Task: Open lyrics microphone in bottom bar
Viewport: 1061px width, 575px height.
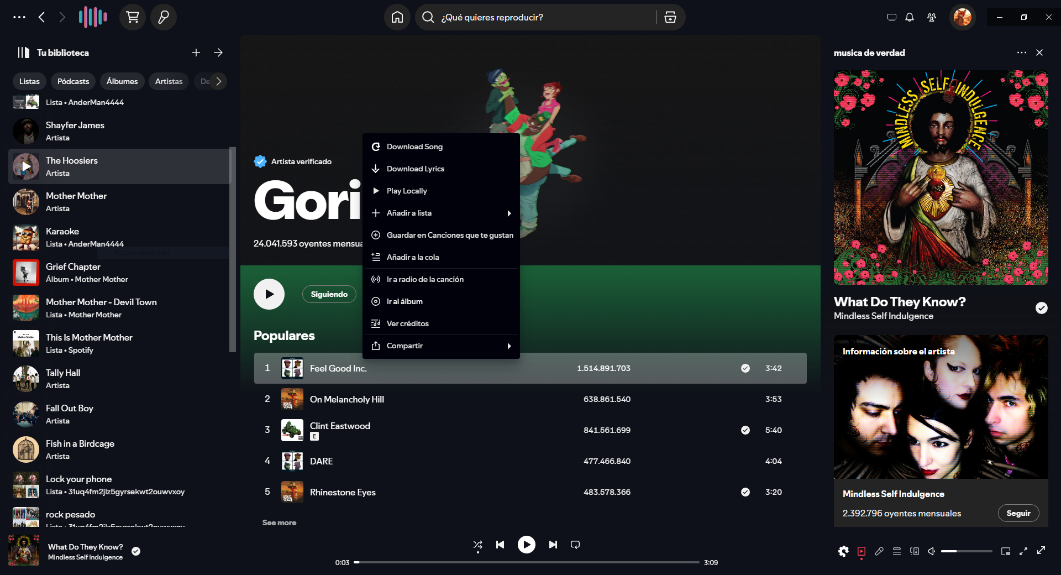Action: pyautogui.click(x=879, y=551)
